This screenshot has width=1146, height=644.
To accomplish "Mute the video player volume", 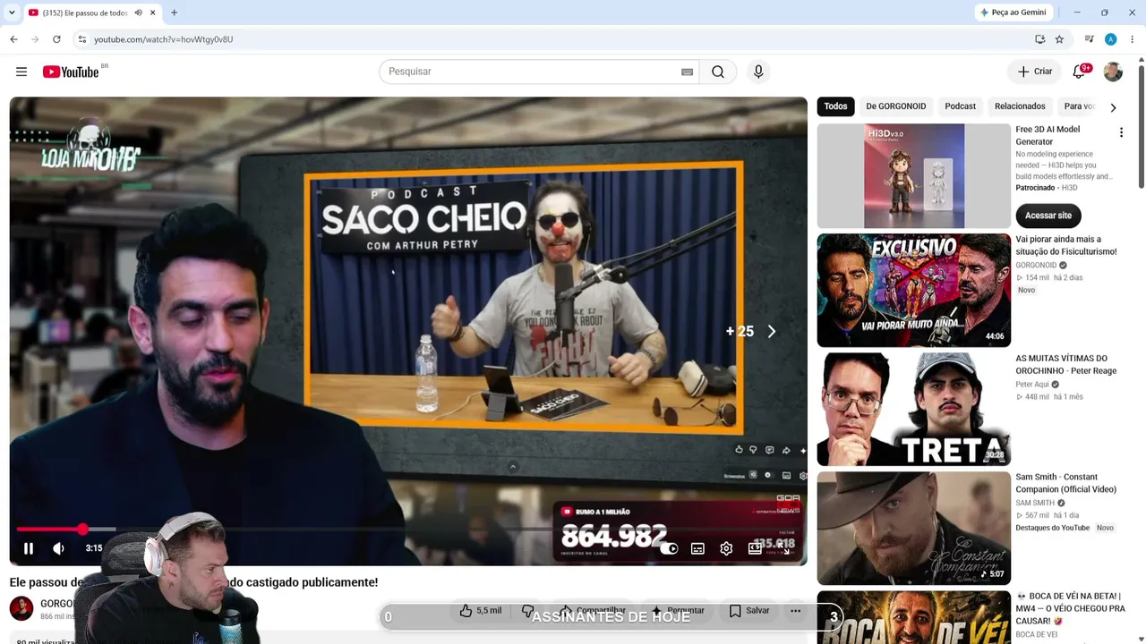I will [x=58, y=548].
